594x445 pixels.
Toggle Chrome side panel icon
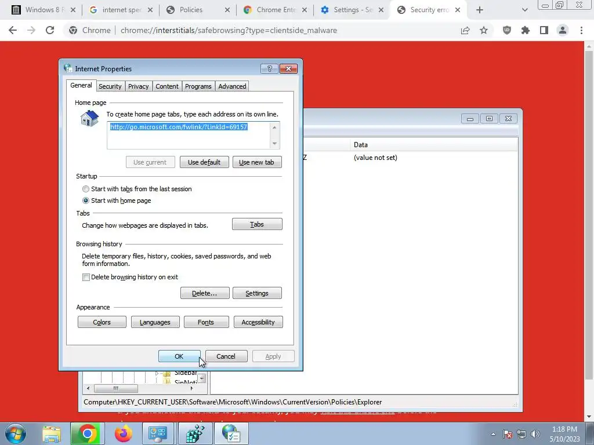pyautogui.click(x=544, y=30)
